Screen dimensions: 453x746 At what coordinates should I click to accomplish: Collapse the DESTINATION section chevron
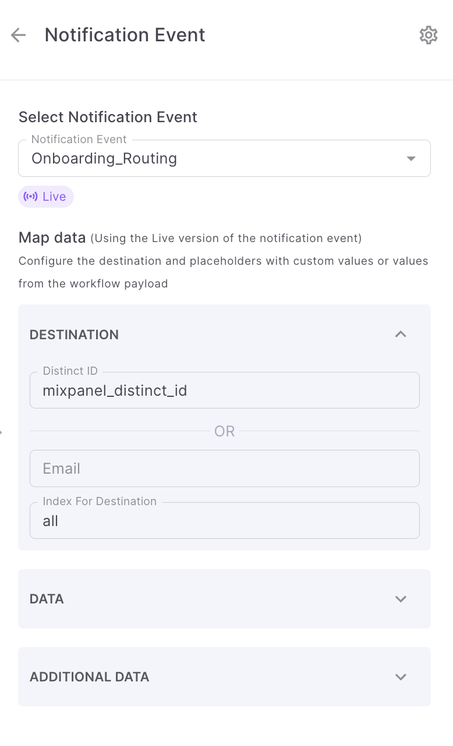pyautogui.click(x=401, y=335)
